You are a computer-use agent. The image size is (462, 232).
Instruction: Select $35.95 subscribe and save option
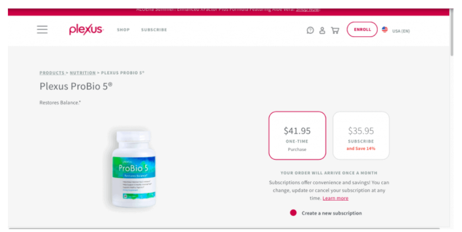pos(361,136)
